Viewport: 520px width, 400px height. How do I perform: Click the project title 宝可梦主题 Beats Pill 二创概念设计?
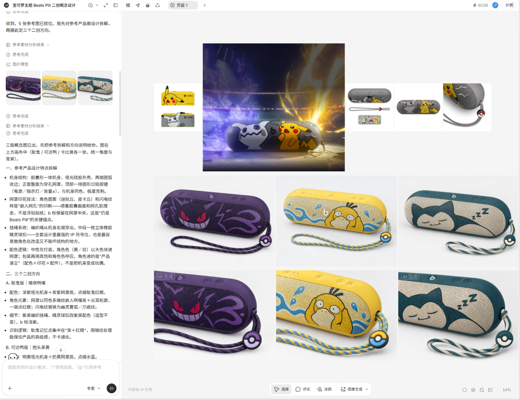(44, 5)
